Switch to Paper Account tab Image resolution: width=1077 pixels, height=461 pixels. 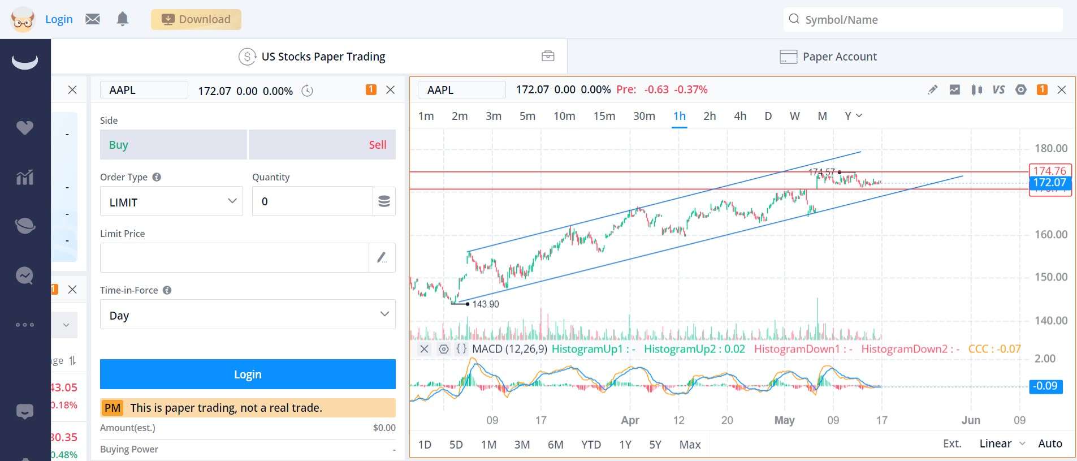tap(828, 57)
